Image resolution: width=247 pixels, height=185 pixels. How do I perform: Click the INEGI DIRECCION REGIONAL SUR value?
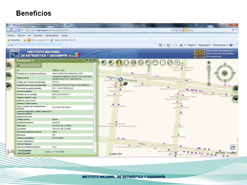pyautogui.click(x=68, y=73)
